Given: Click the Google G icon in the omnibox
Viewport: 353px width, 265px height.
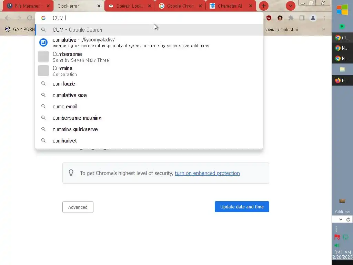Looking at the screenshot, I should pos(43,18).
